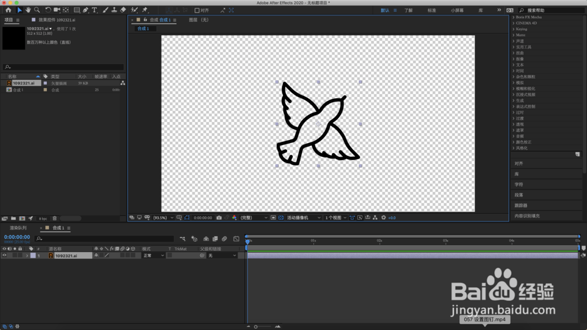Toggle the quality switch of layer 1092321.ai
Screen dimensions: 587x330
(107, 255)
